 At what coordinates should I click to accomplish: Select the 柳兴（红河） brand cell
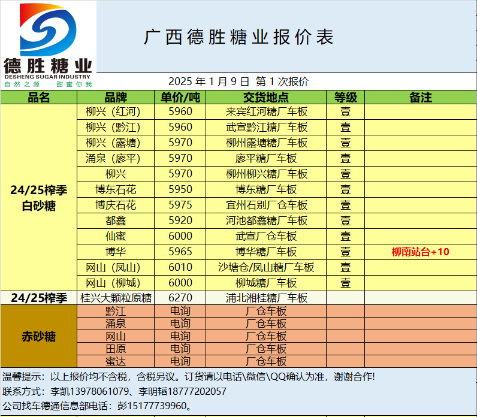116,111
